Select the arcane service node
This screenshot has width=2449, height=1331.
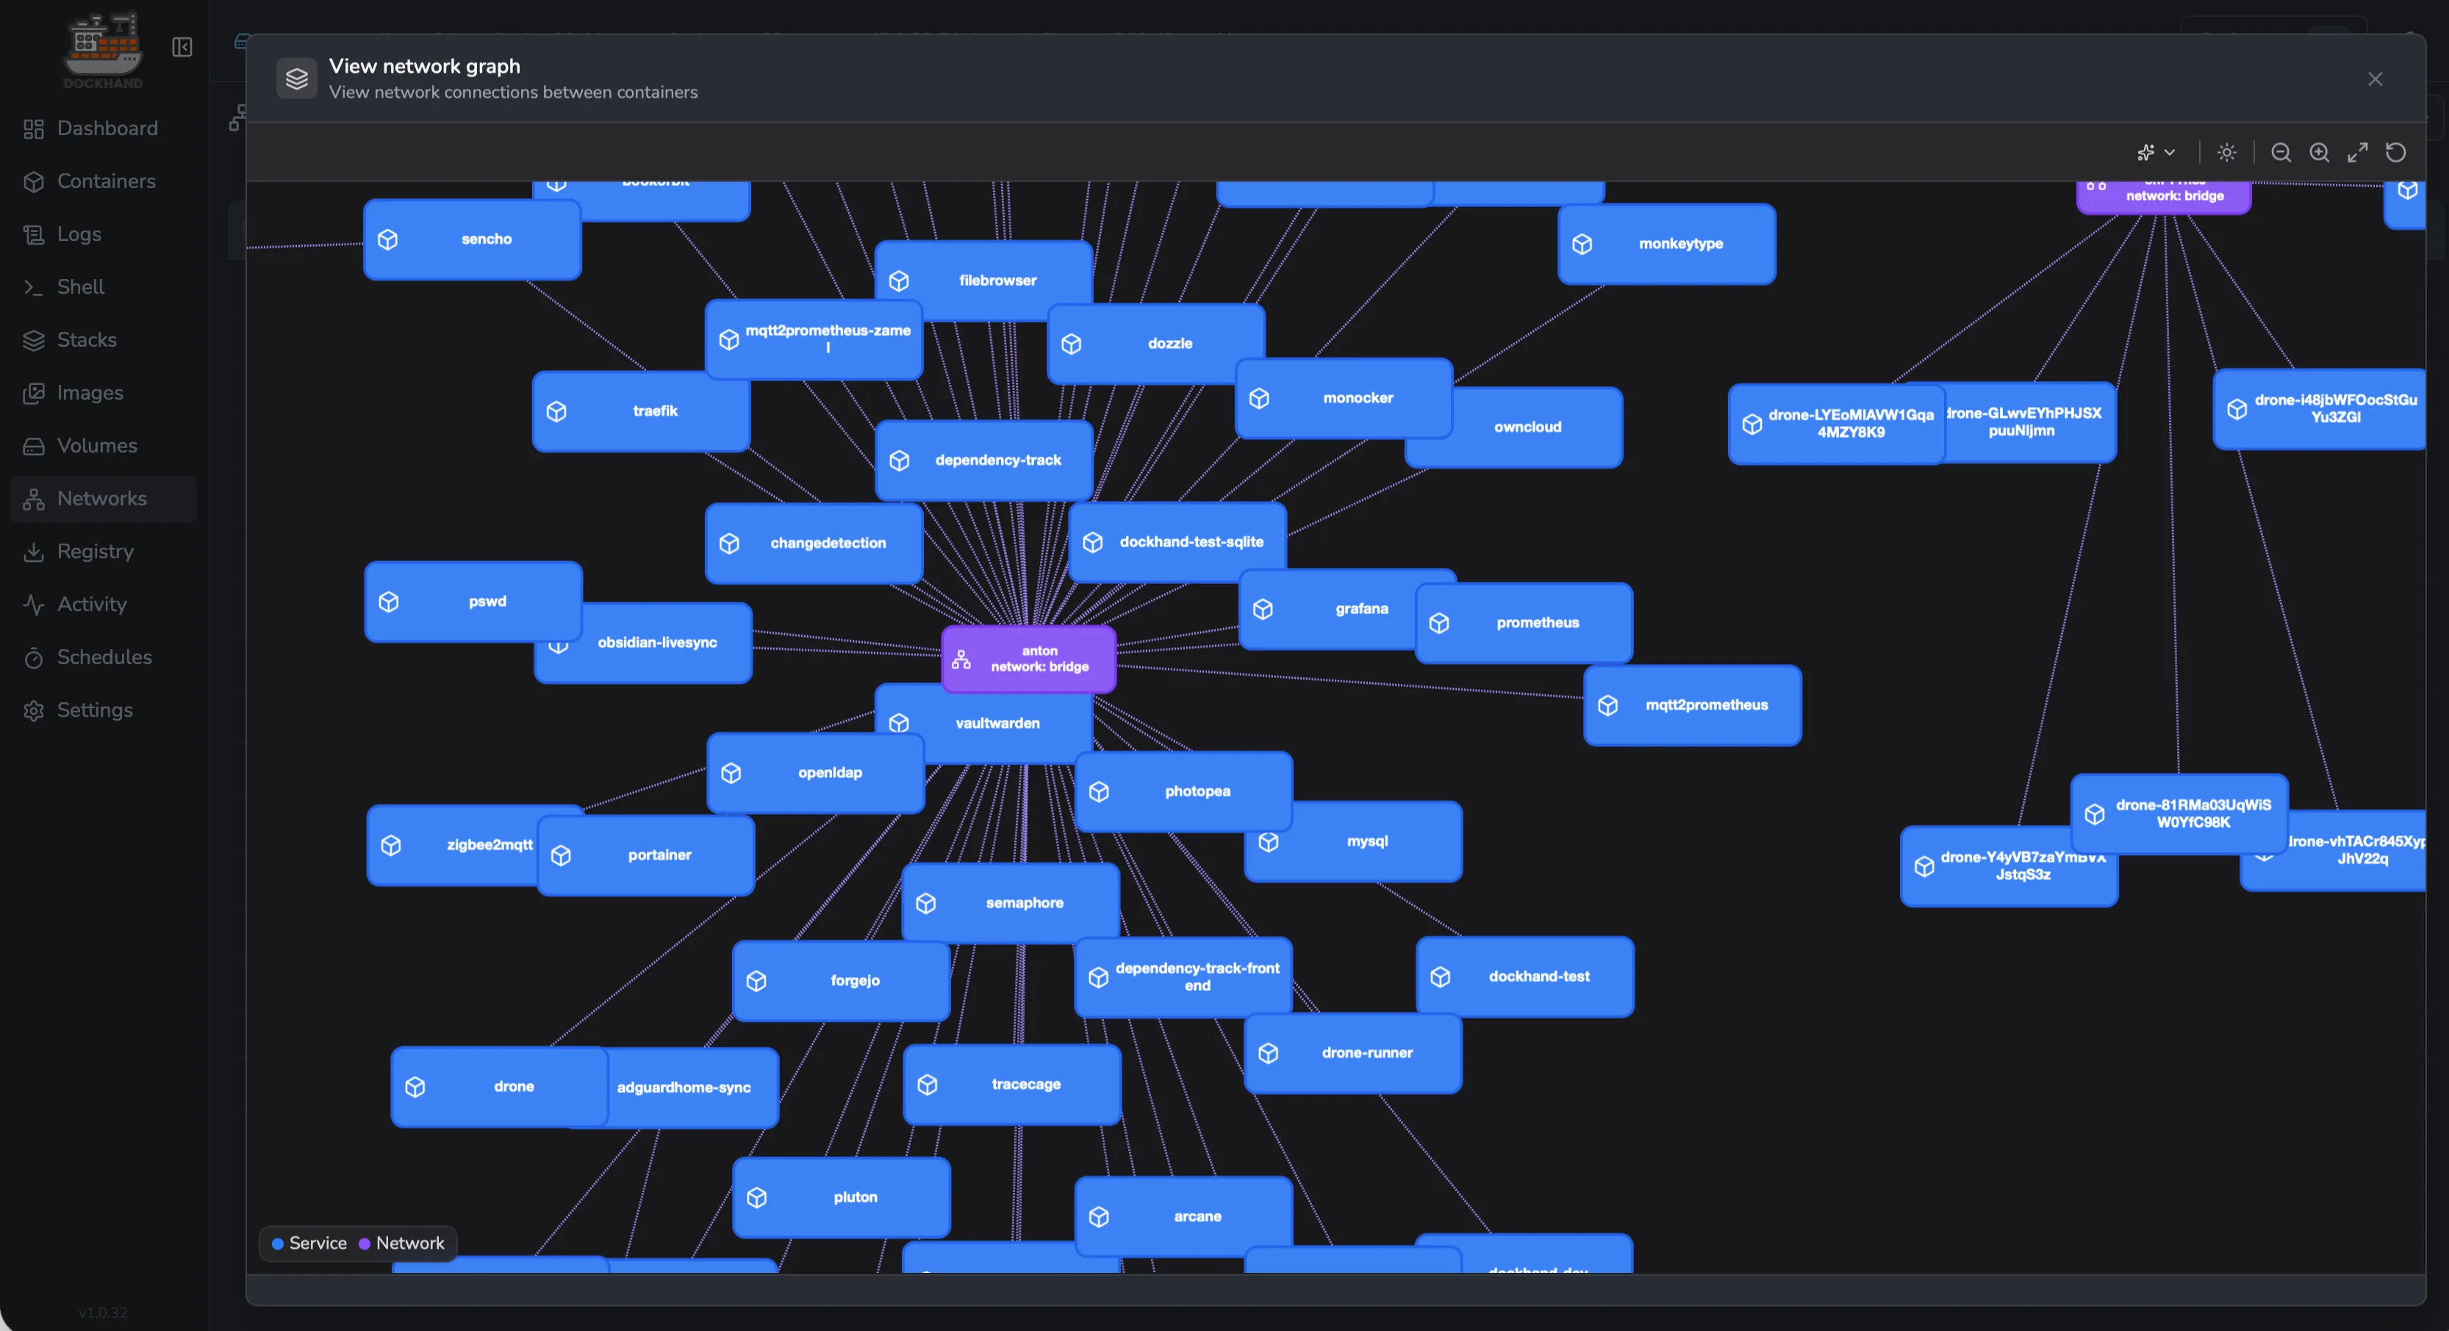pos(1183,1217)
